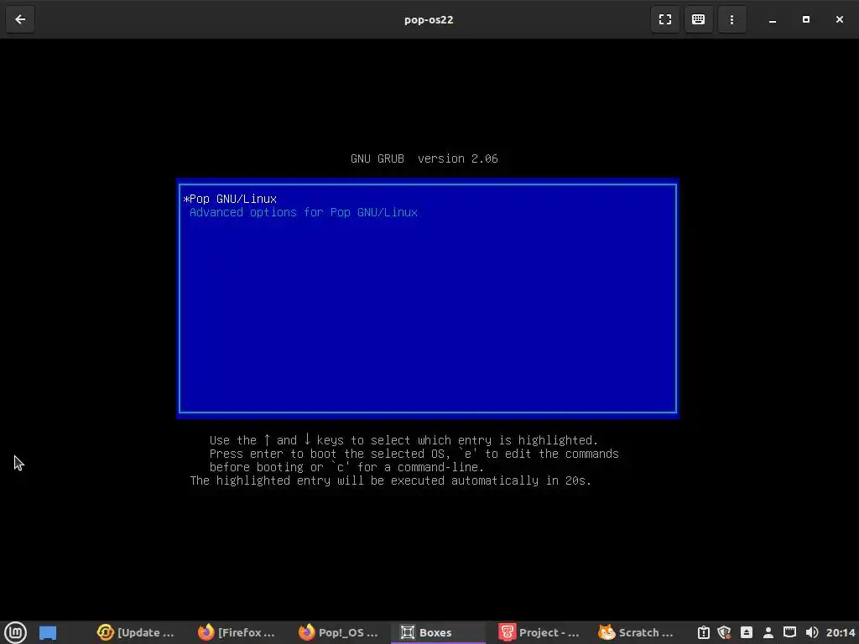The height and width of the screenshot is (644, 859).
Task: Switch to the Pop!_OS Firefox window
Action: (x=338, y=632)
